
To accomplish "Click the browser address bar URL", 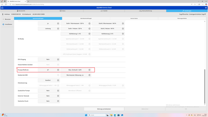I will pos(28,4).
